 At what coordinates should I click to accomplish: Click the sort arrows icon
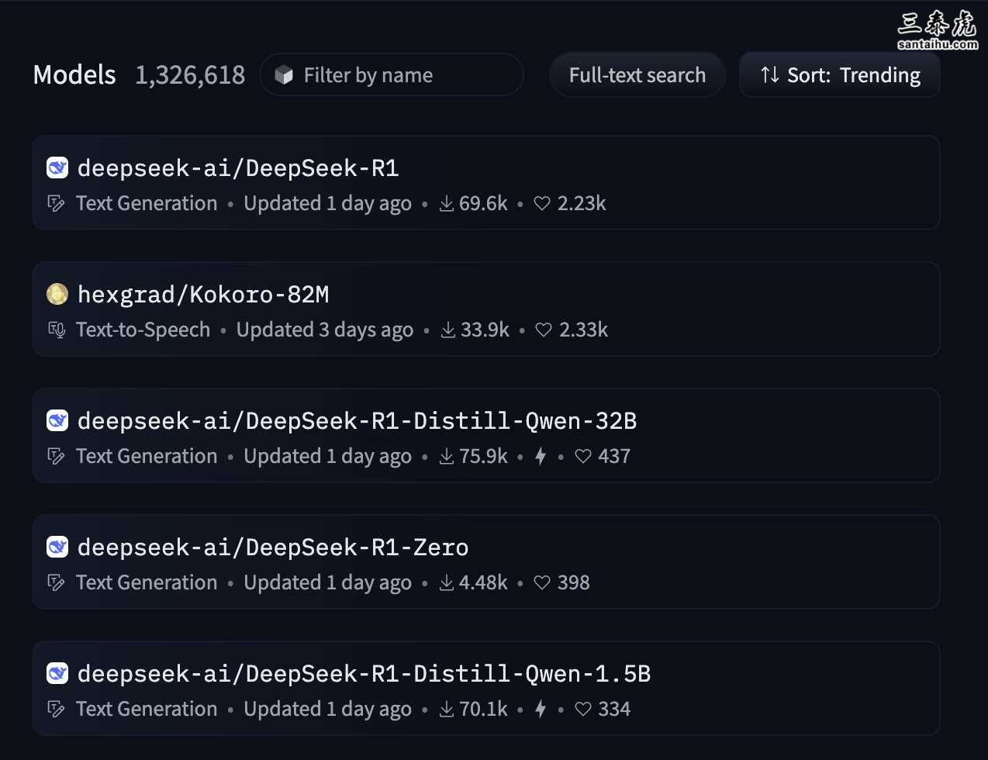coord(770,75)
